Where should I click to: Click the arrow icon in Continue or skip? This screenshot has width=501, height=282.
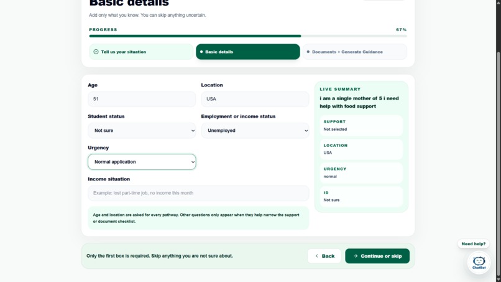tap(356, 256)
